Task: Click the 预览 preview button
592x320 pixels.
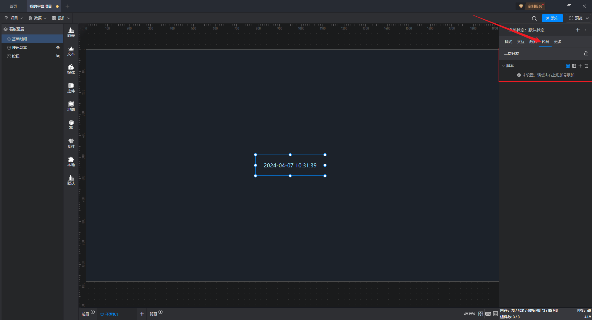Action: (576, 18)
